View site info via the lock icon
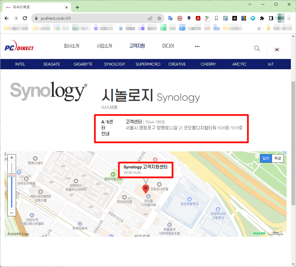This screenshot has width=296, height=267. tap(36, 18)
